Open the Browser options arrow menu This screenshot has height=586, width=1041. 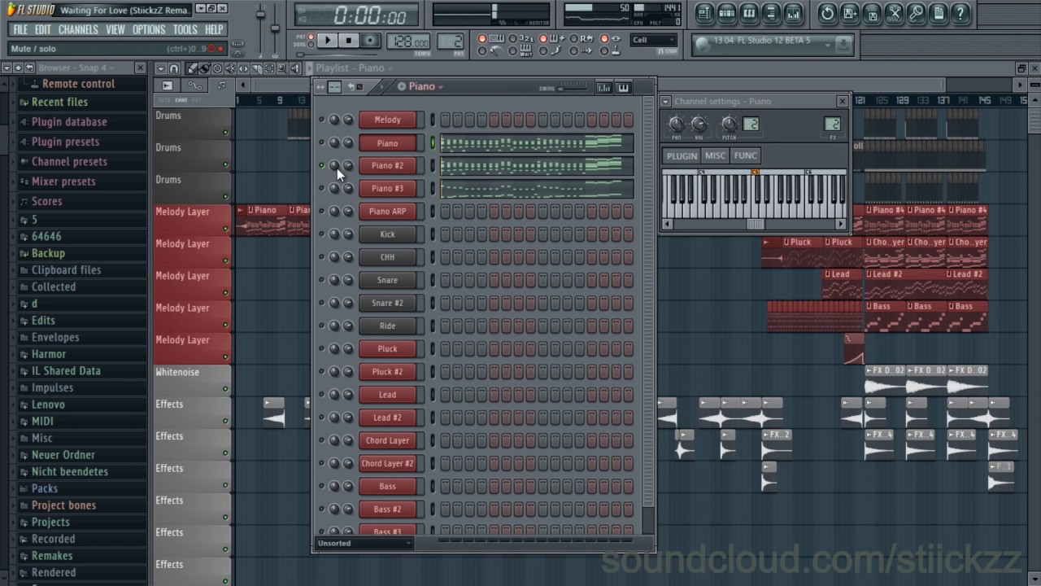tap(7, 68)
